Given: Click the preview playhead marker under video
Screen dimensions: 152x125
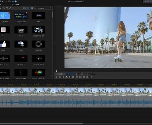Looking at the screenshot, I should click(57, 71).
